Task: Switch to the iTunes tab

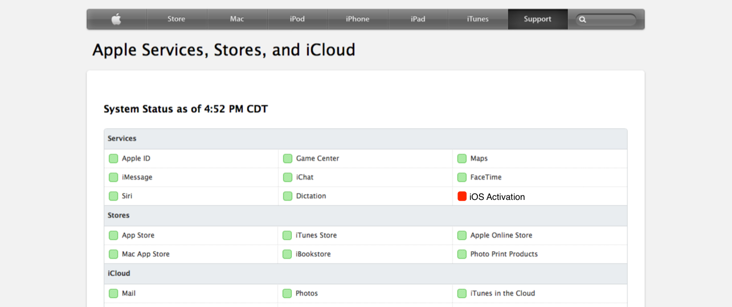Action: (x=478, y=19)
